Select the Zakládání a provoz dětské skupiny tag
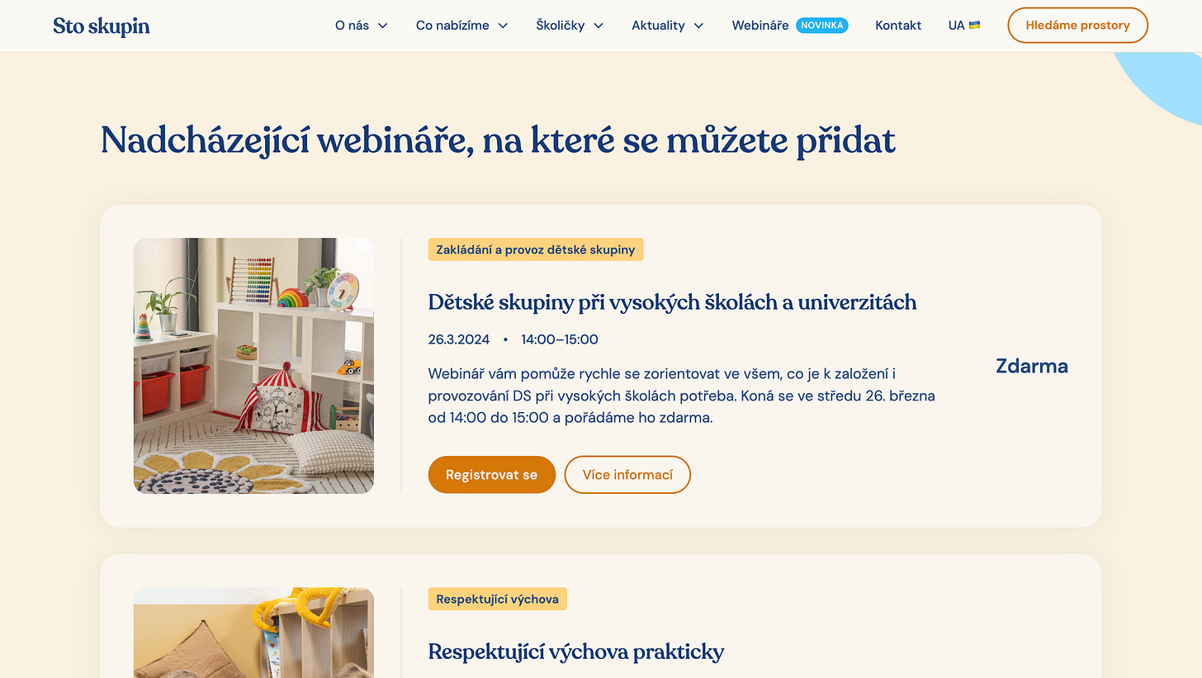The image size is (1202, 678). [536, 249]
